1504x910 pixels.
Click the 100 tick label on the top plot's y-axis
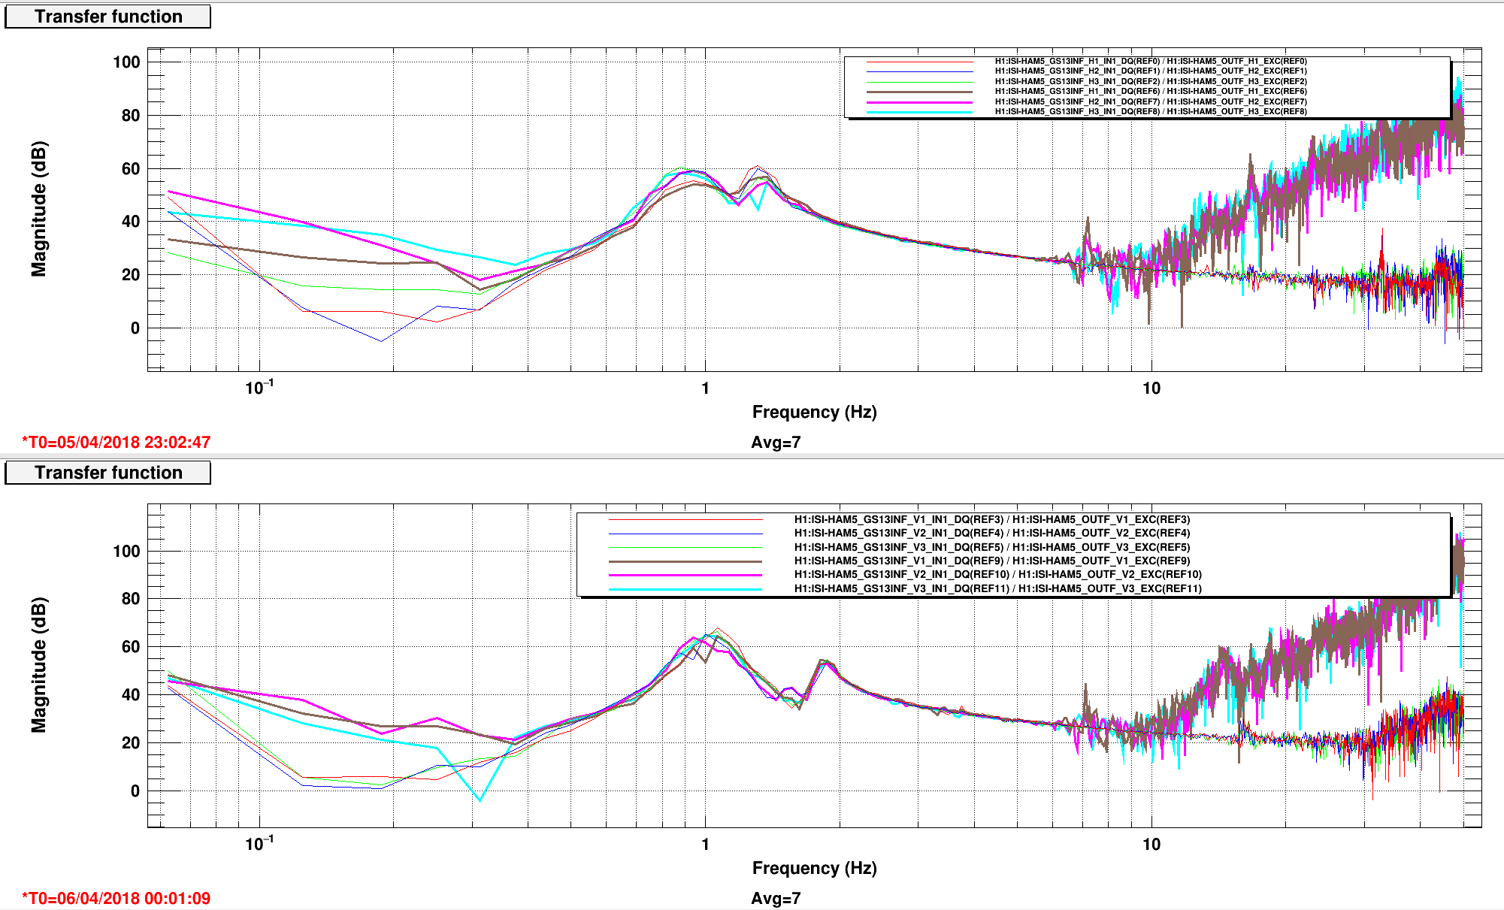(x=126, y=62)
